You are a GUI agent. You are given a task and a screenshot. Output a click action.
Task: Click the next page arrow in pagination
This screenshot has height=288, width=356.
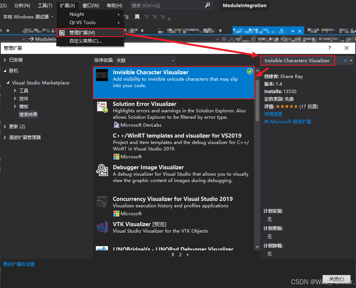pos(188,254)
